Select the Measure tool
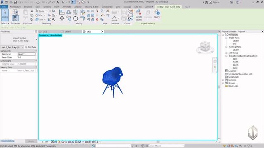Screen dimensions: 264x148 coord(114,18)
